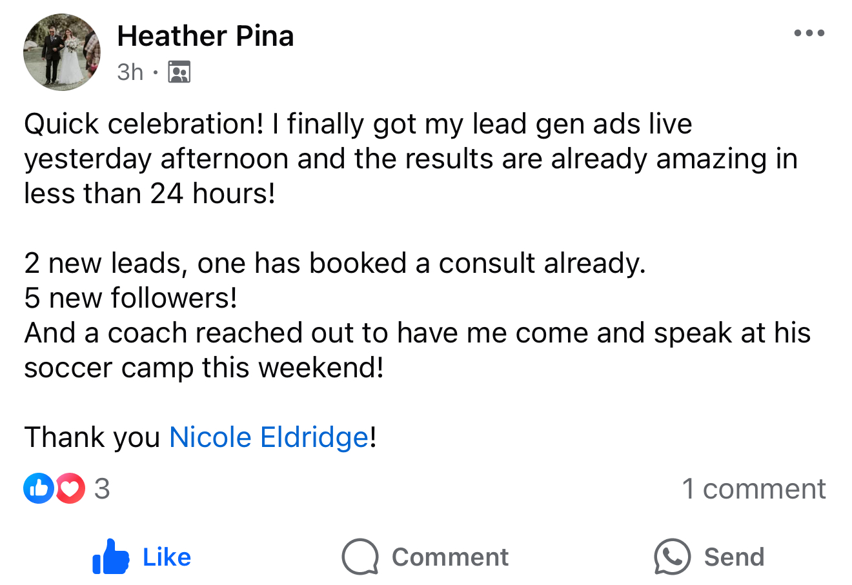Open Heather Pina's profile picture
The height and width of the screenshot is (585, 852).
(x=62, y=52)
